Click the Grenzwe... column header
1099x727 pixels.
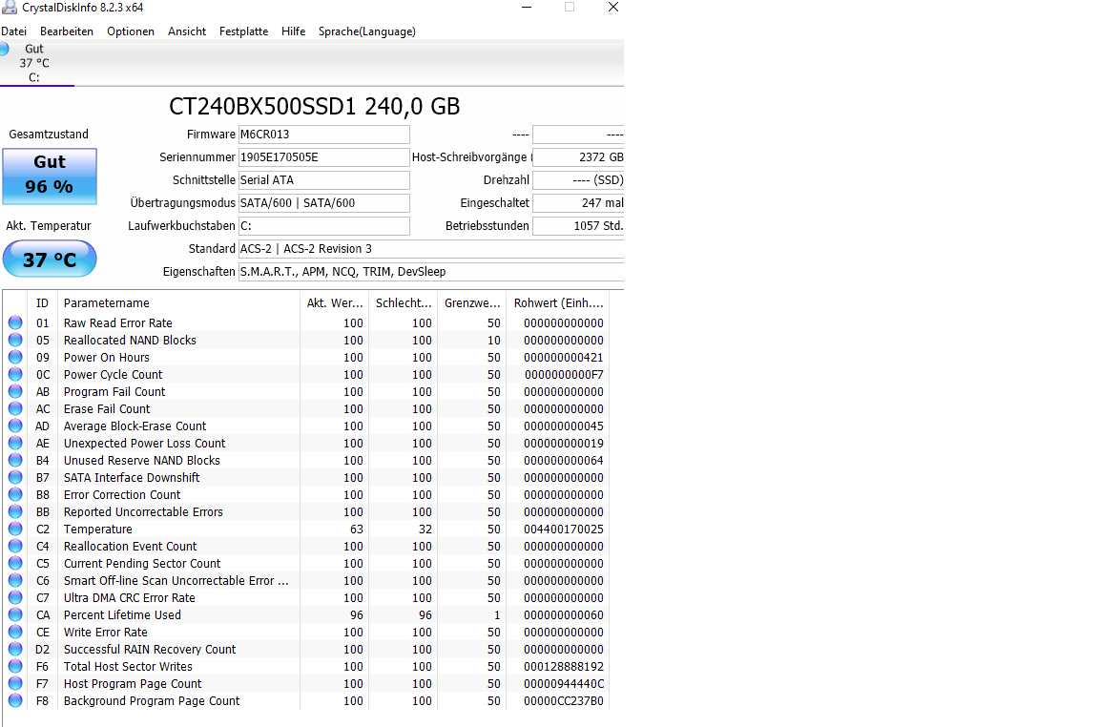point(472,302)
